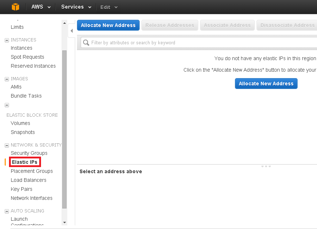Click the IMAGES section heading
The height and width of the screenshot is (229, 317).
19,79
